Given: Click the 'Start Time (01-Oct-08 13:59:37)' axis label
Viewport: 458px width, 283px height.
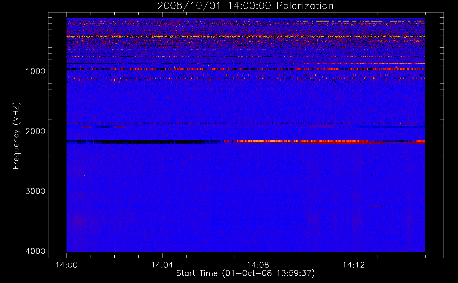Looking at the screenshot, I should (245, 273).
